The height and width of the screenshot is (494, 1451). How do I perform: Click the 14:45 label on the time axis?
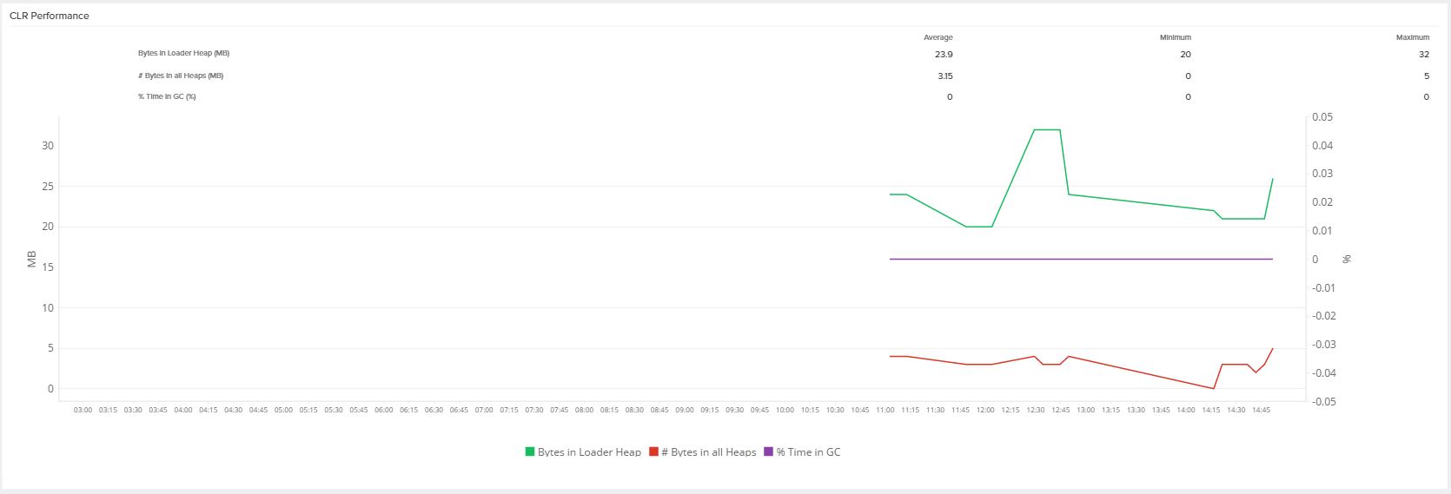[1261, 410]
